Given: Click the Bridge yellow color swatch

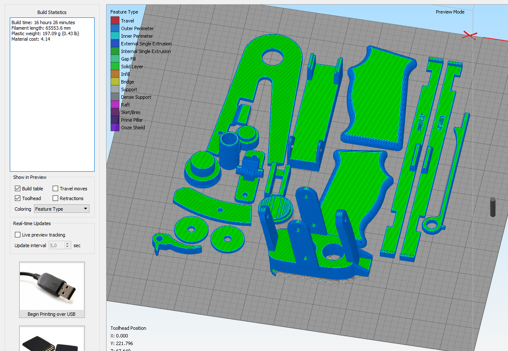Looking at the screenshot, I should click(x=115, y=81).
